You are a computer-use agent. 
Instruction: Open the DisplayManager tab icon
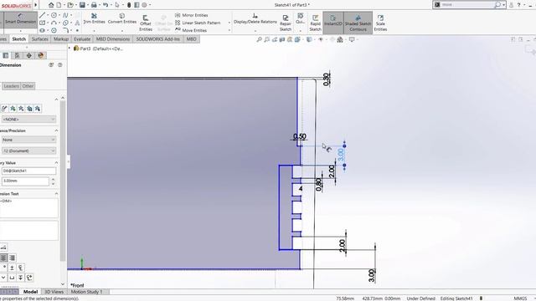click(41, 55)
